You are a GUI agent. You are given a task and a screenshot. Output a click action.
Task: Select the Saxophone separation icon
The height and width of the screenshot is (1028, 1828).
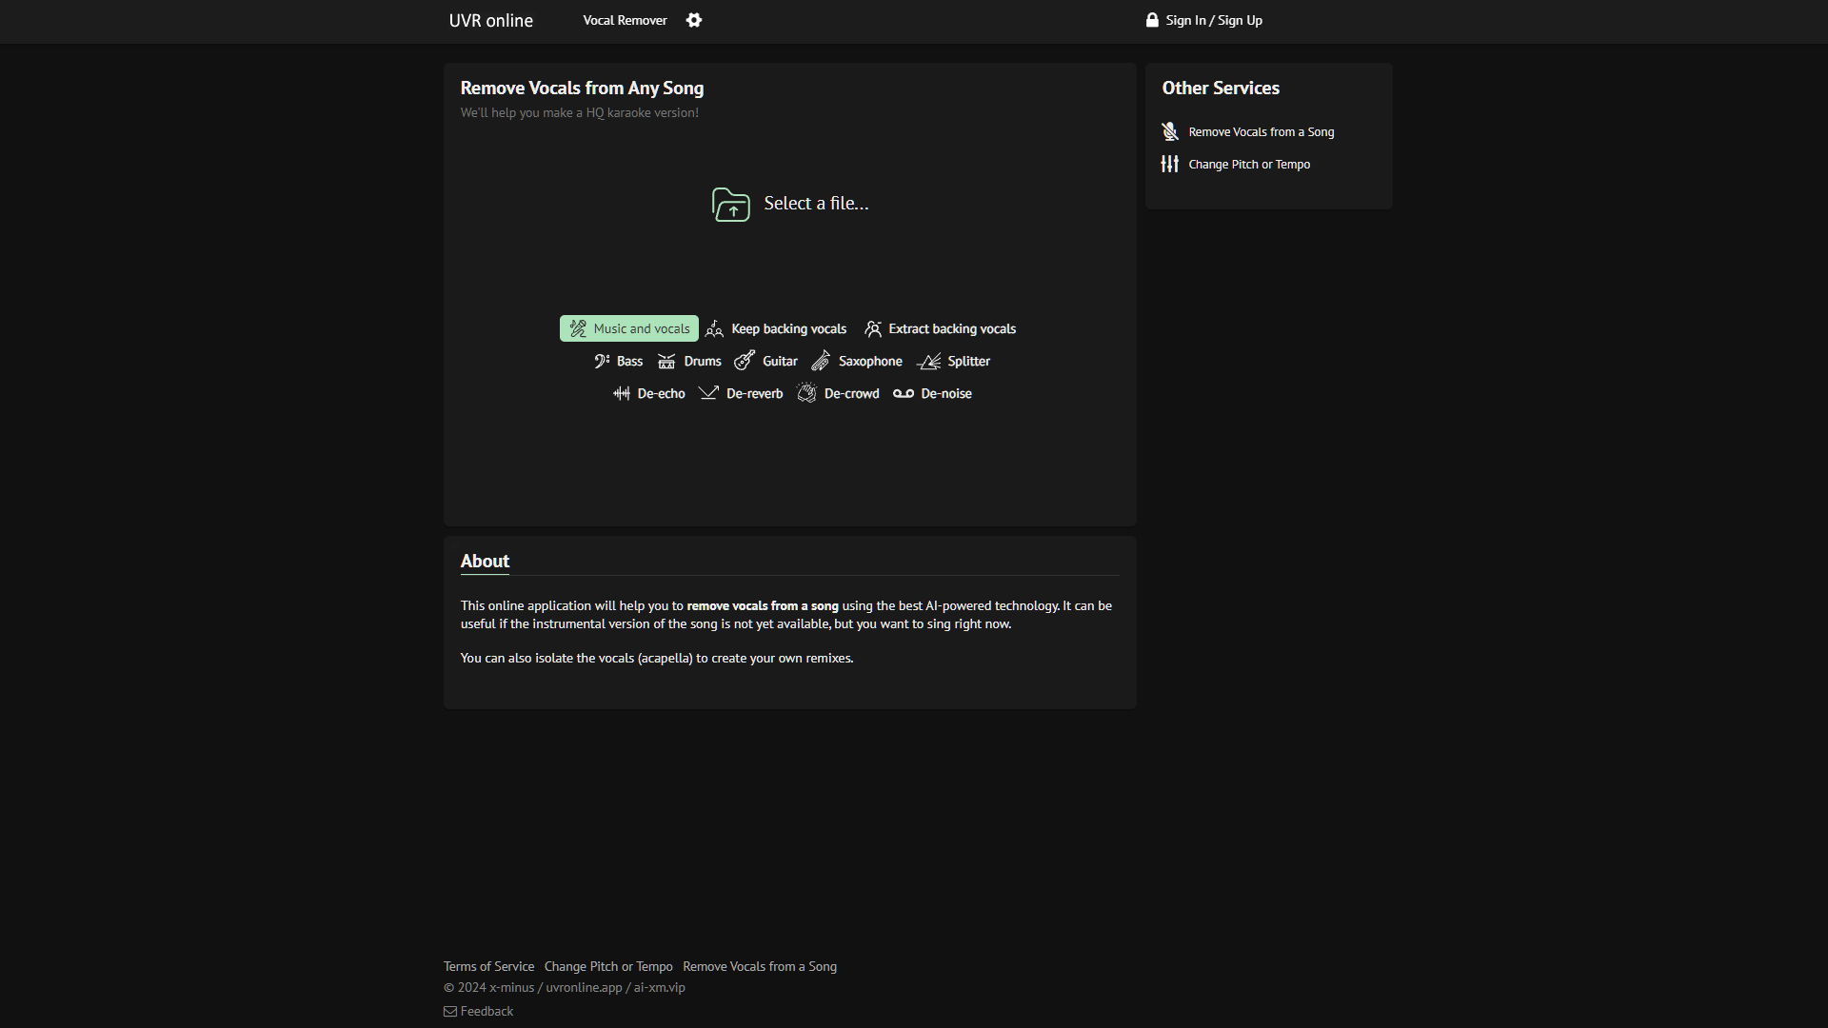(x=822, y=361)
